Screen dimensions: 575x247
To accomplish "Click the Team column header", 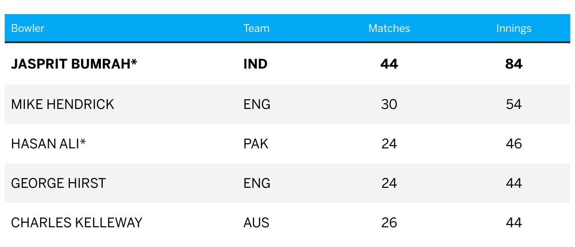I will point(256,28).
